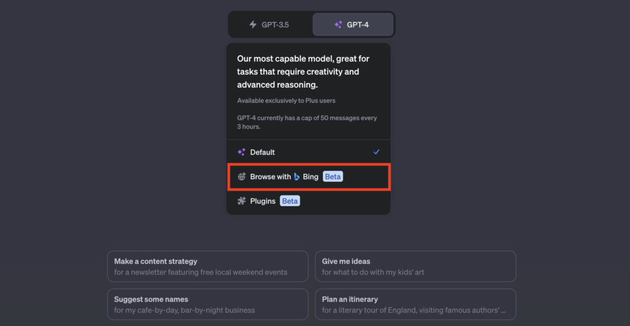630x326 pixels.
Task: Click the text Available exclusively to Plus users
Action: [286, 101]
